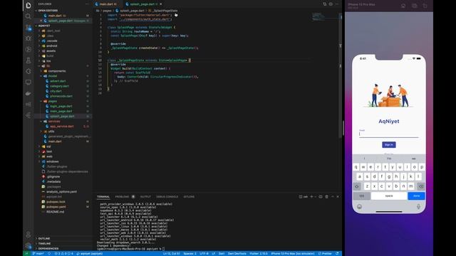
Task: Click the remote window indicator in the status bar
Action: (x=26, y=253)
